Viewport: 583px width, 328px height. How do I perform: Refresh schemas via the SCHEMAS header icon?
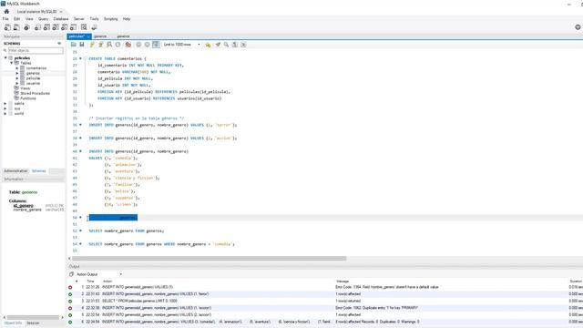tap(59, 44)
